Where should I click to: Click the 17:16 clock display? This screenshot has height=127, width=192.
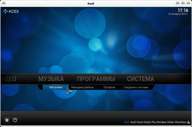click(183, 10)
